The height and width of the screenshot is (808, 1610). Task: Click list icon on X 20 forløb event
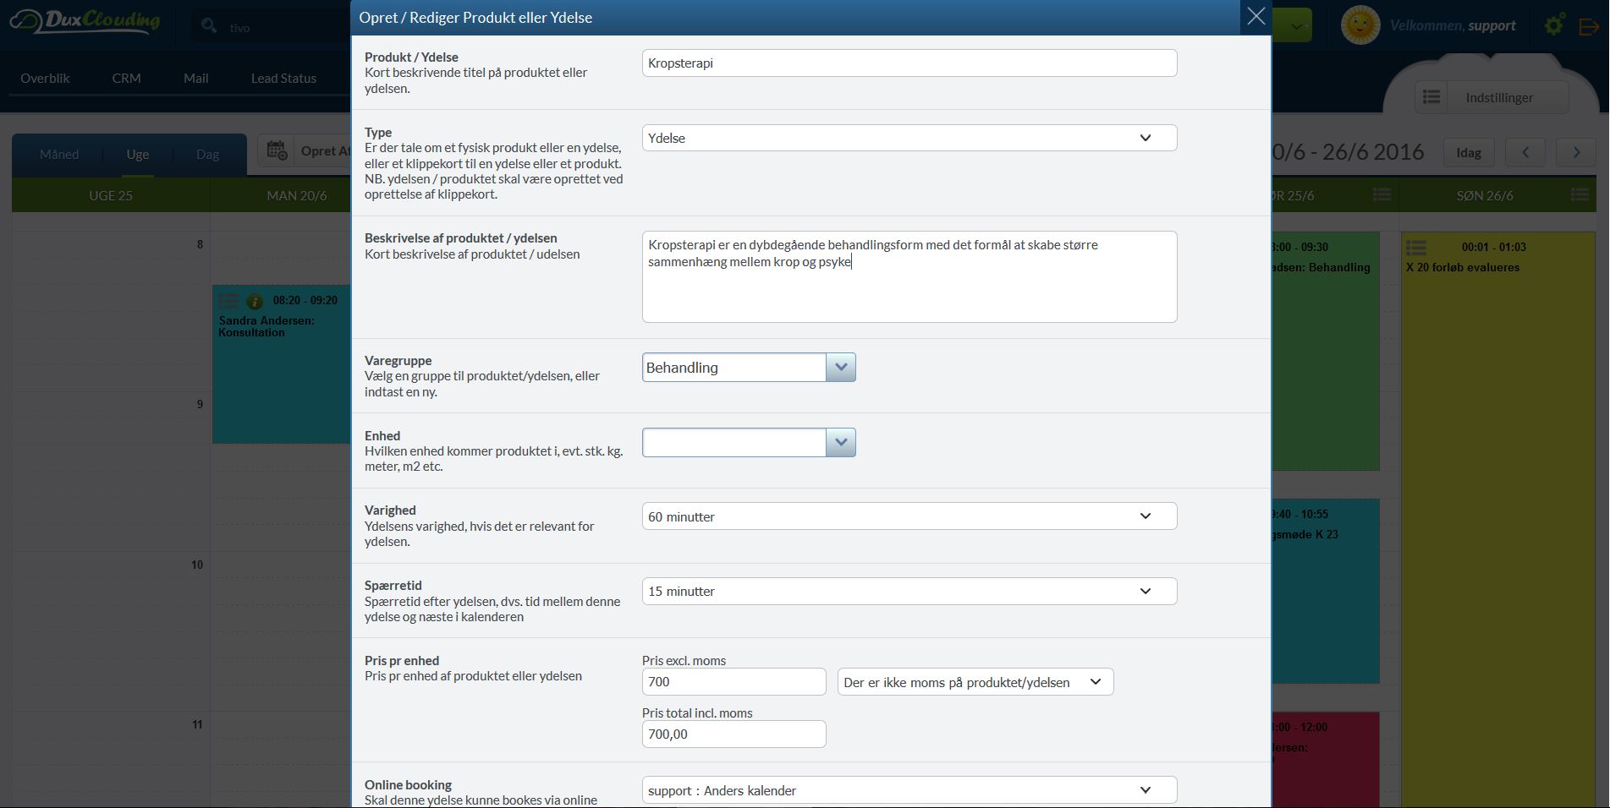point(1416,248)
